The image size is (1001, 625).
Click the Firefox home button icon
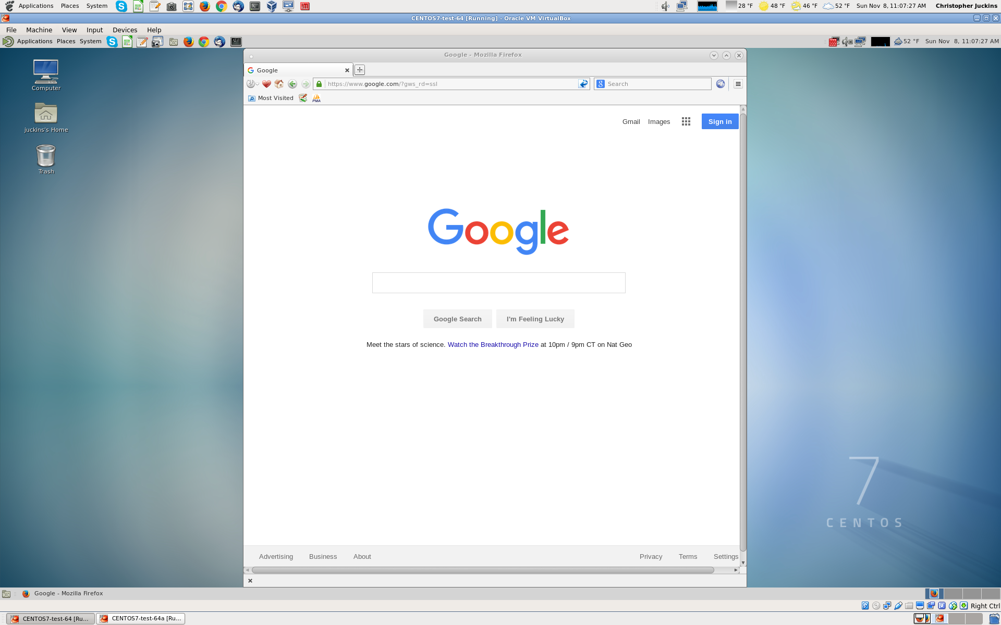pyautogui.click(x=279, y=84)
